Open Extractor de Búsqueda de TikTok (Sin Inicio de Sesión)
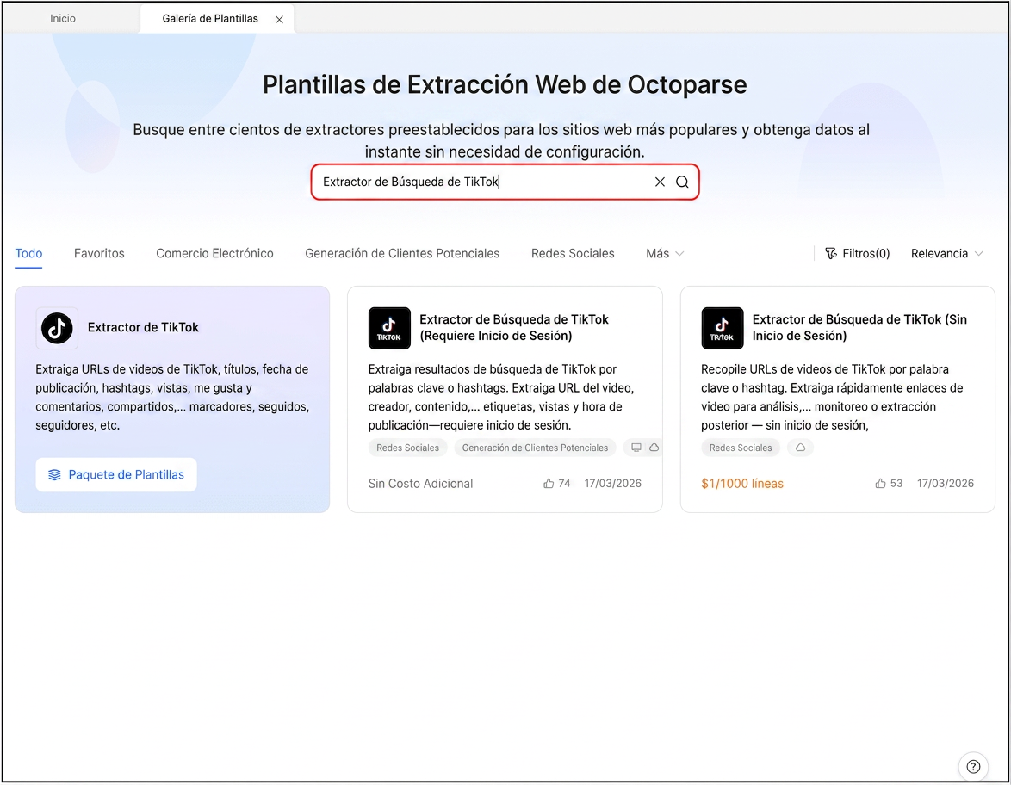The width and height of the screenshot is (1011, 785). pyautogui.click(x=859, y=327)
